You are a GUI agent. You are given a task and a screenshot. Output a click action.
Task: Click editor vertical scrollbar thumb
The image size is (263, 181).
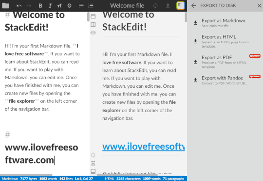(x=88, y=17)
